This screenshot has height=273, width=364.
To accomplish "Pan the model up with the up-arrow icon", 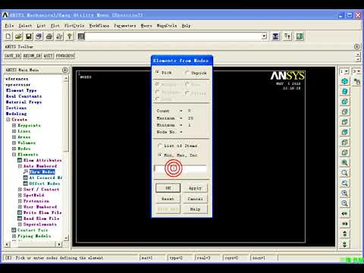I will [x=344, y=234].
